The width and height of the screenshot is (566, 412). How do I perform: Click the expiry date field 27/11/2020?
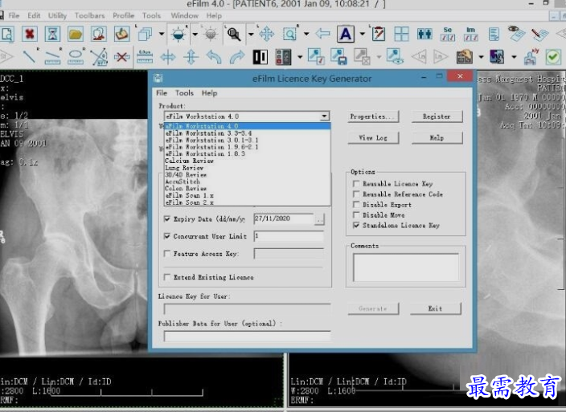click(x=284, y=218)
